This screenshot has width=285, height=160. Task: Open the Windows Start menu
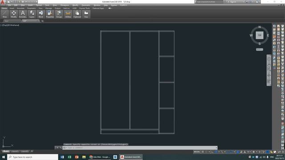(x=4, y=157)
